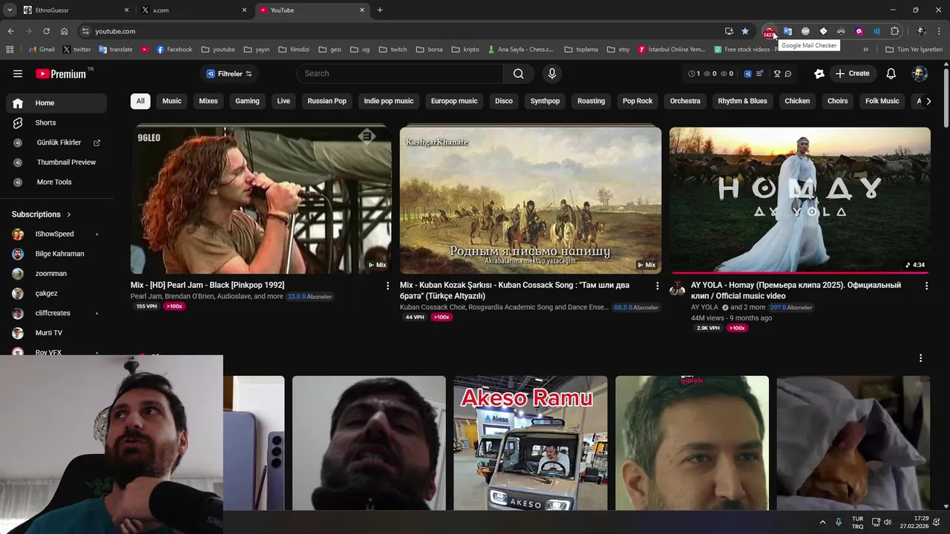Click the list icon with blue dot
Image resolution: width=950 pixels, height=534 pixels.
point(759,73)
